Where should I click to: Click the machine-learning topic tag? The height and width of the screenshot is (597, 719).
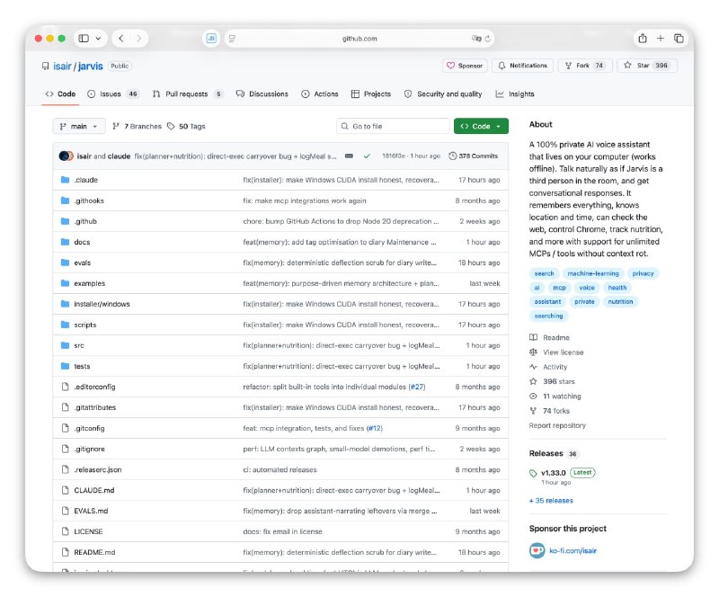click(x=593, y=273)
